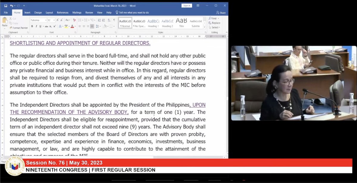The height and width of the screenshot is (183, 357).
Task: Open the font name dropdown Tahoma
Action: (46, 20)
